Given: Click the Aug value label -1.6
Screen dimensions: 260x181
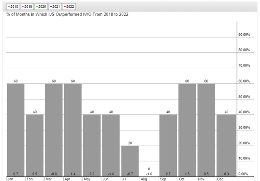Looking at the screenshot, I should click(x=149, y=174).
